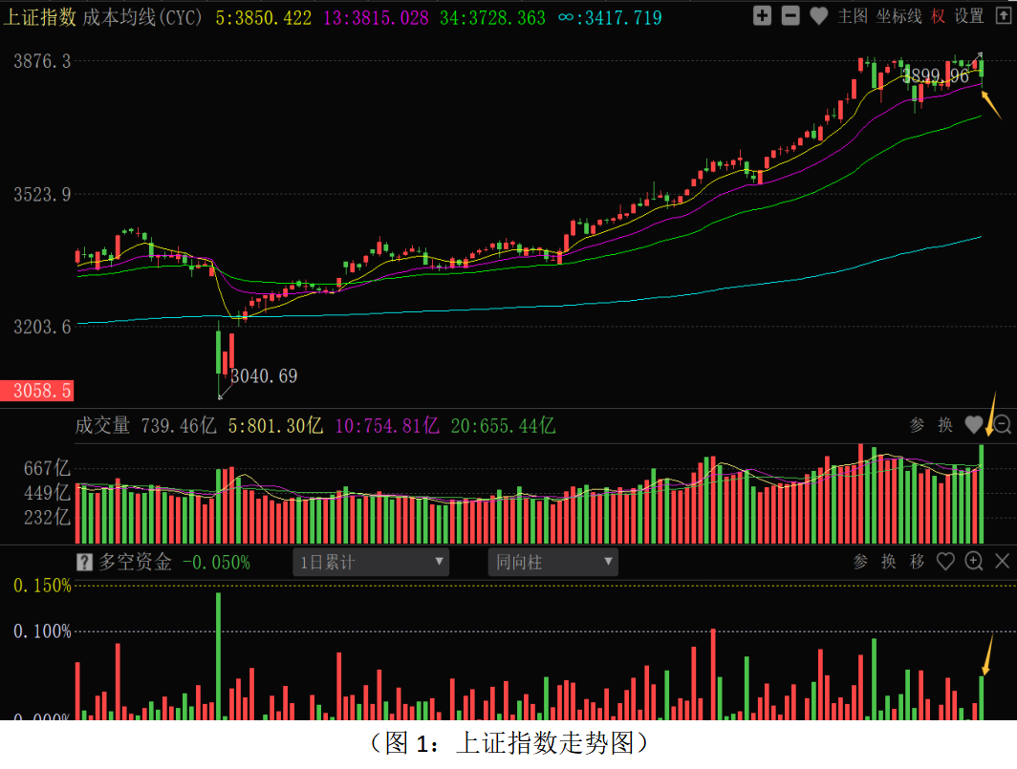Click the 3523.9 price axis label
1017x769 pixels.
42,195
